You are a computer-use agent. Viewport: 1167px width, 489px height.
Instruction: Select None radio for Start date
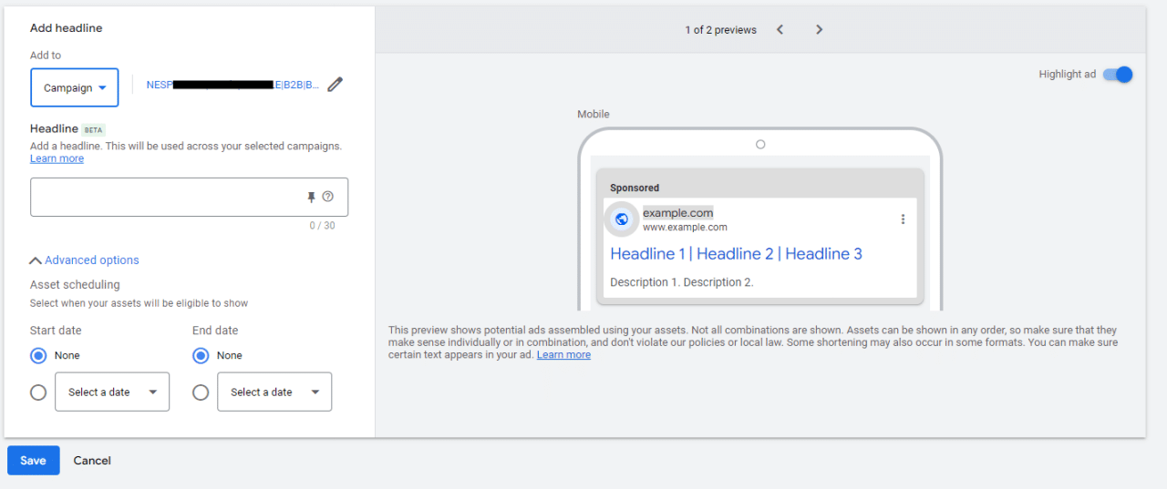coord(38,355)
